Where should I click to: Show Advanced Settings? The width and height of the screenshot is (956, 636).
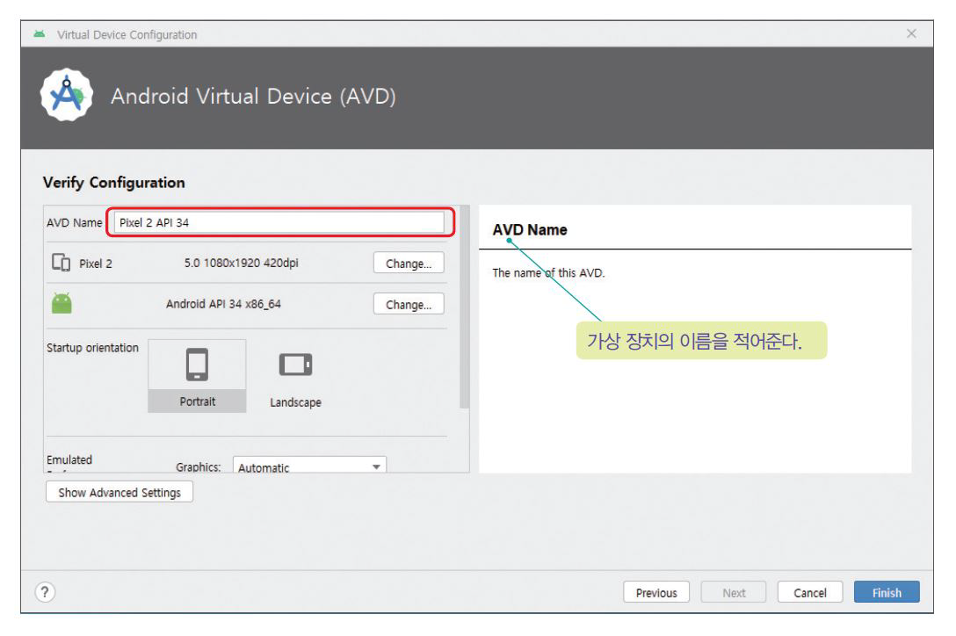(x=119, y=492)
